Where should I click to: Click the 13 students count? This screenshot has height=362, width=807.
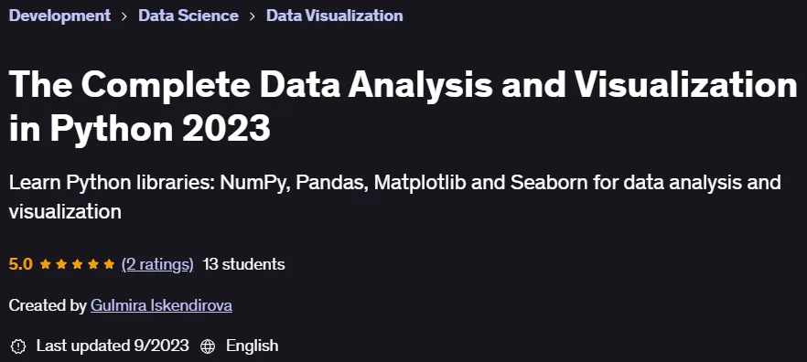coord(243,264)
